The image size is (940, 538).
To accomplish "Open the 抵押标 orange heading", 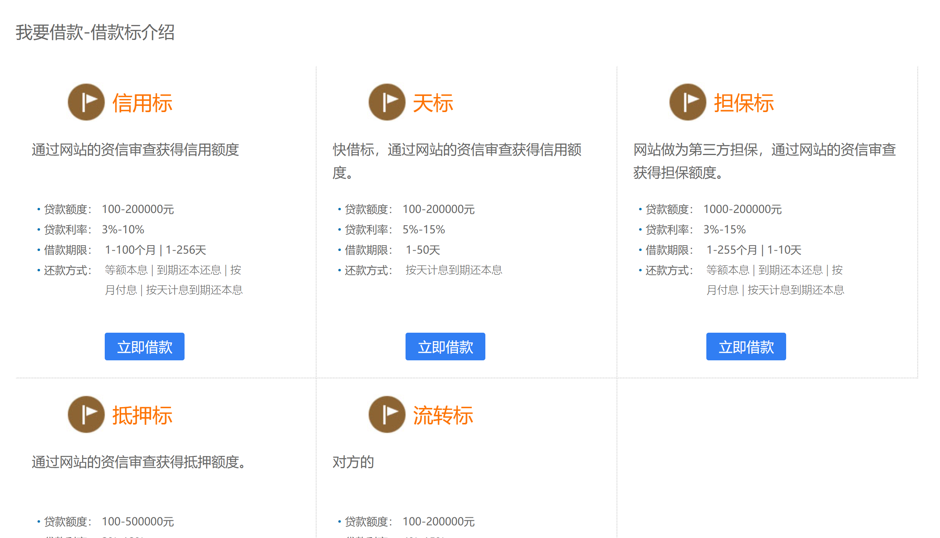I will pos(142,416).
